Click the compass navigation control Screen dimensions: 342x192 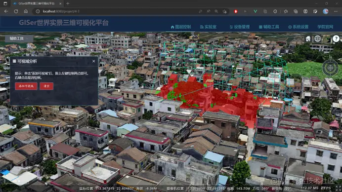[330, 68]
